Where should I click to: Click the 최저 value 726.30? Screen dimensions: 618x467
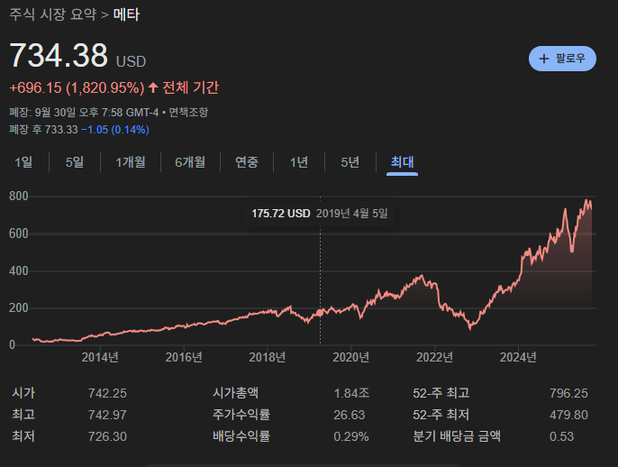click(107, 436)
